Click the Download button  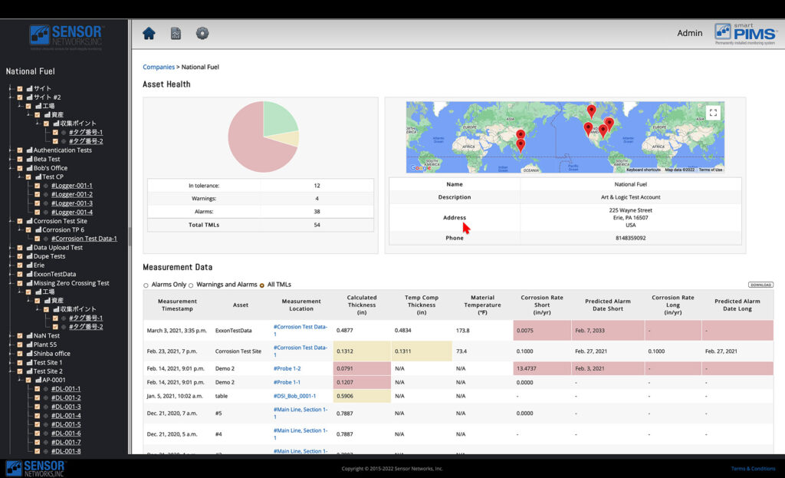click(760, 285)
